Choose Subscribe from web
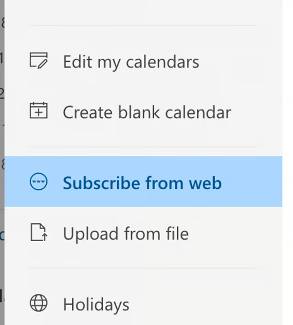 pos(142,183)
